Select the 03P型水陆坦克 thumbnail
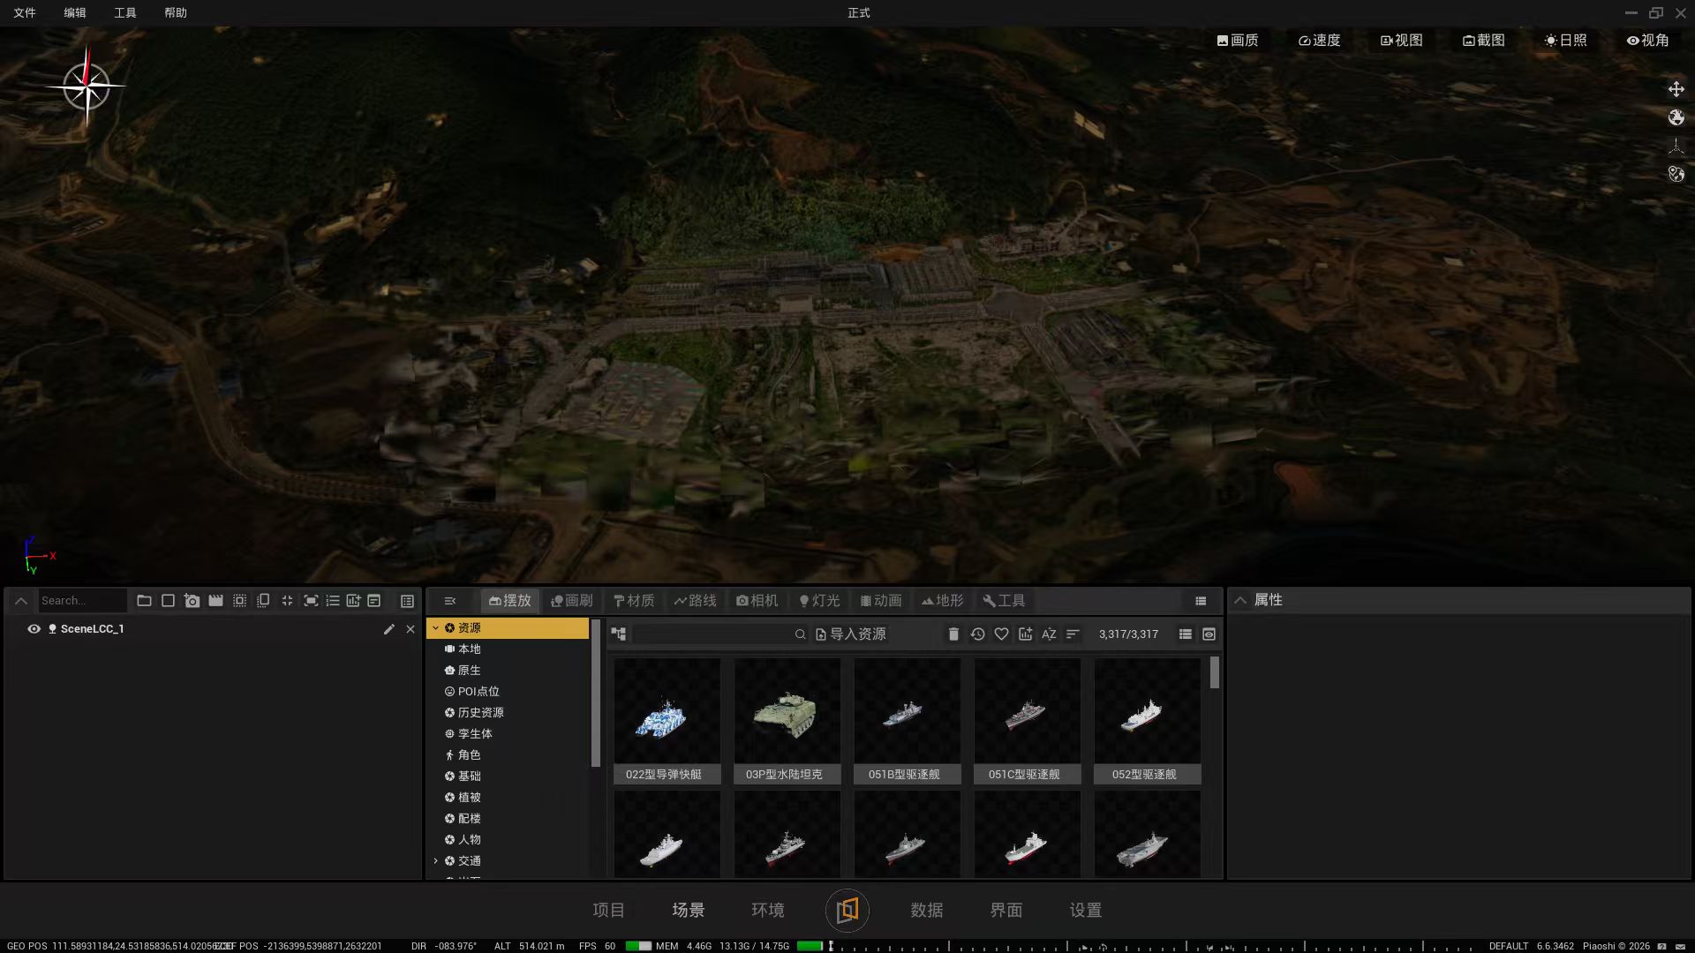The height and width of the screenshot is (953, 1695). point(787,721)
